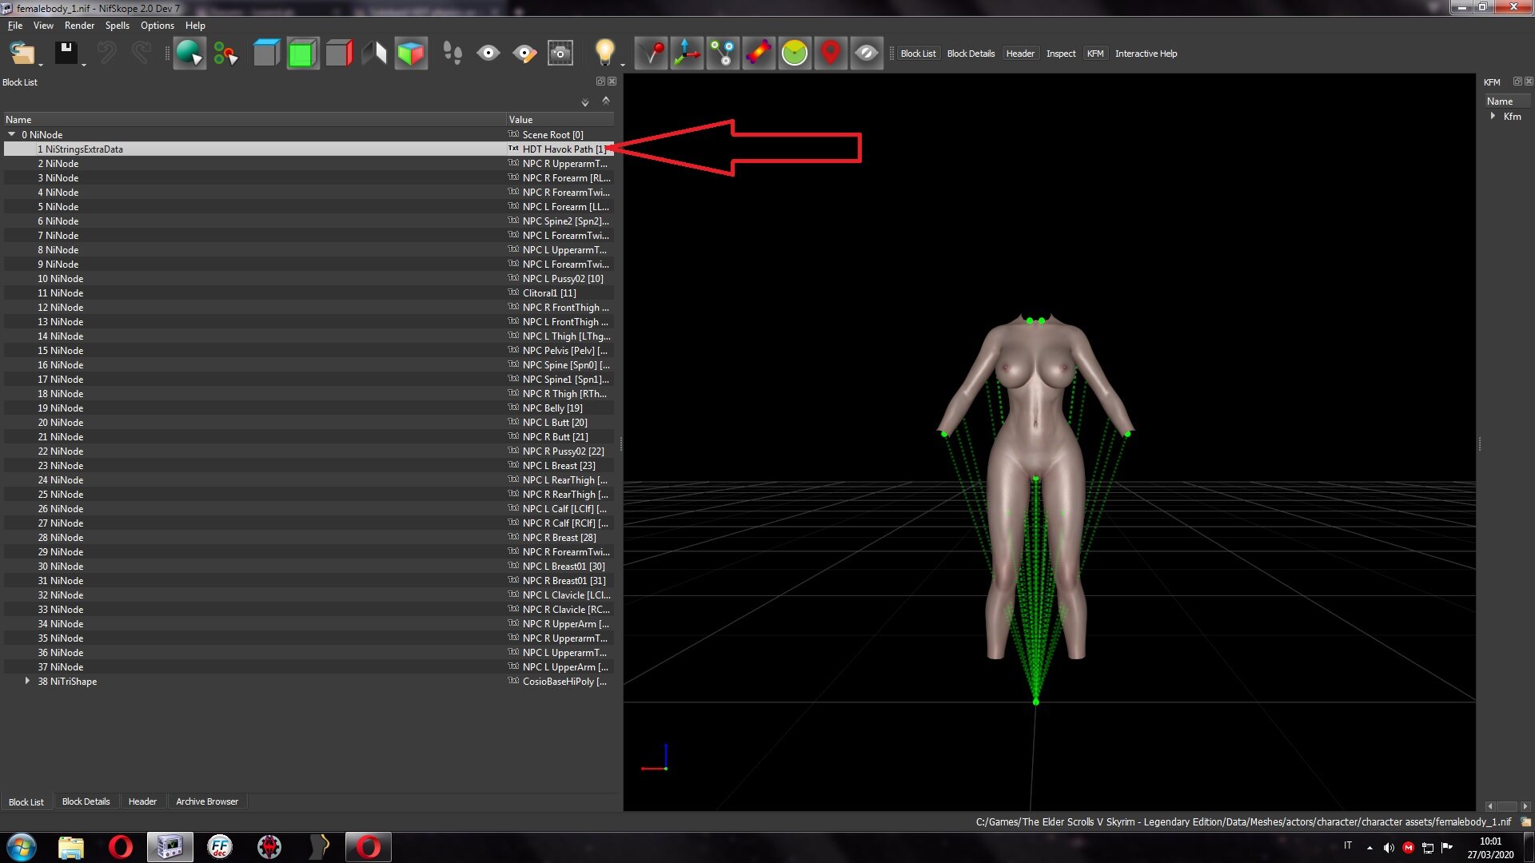This screenshot has width=1535, height=863.
Task: Click the Redo arrow icon
Action: (141, 54)
